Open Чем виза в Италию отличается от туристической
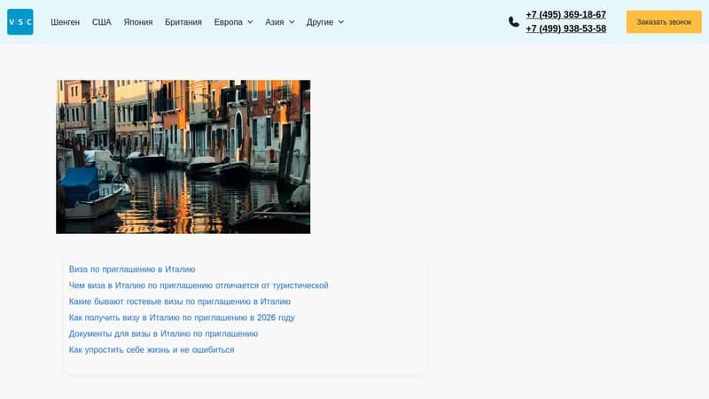This screenshot has width=709, height=399. click(x=199, y=286)
